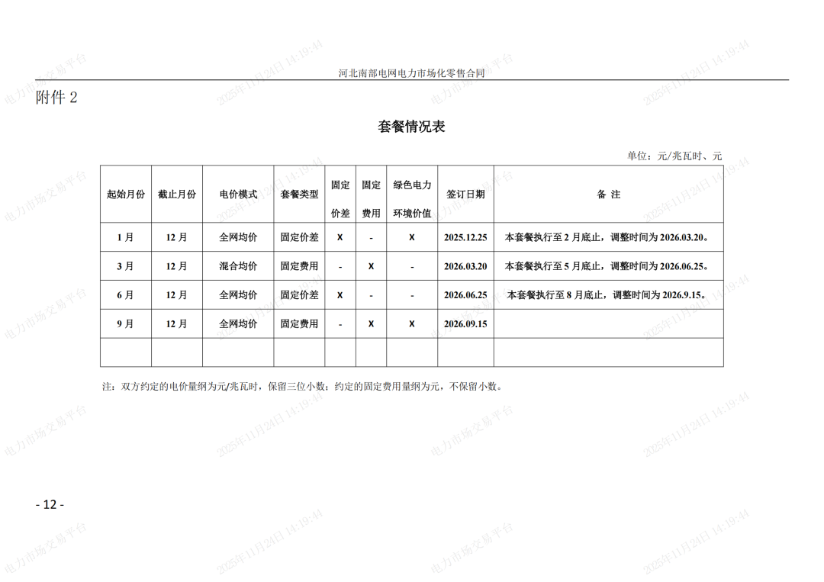Select the 套餐情况表 table title
824x582 pixels.
(x=412, y=127)
